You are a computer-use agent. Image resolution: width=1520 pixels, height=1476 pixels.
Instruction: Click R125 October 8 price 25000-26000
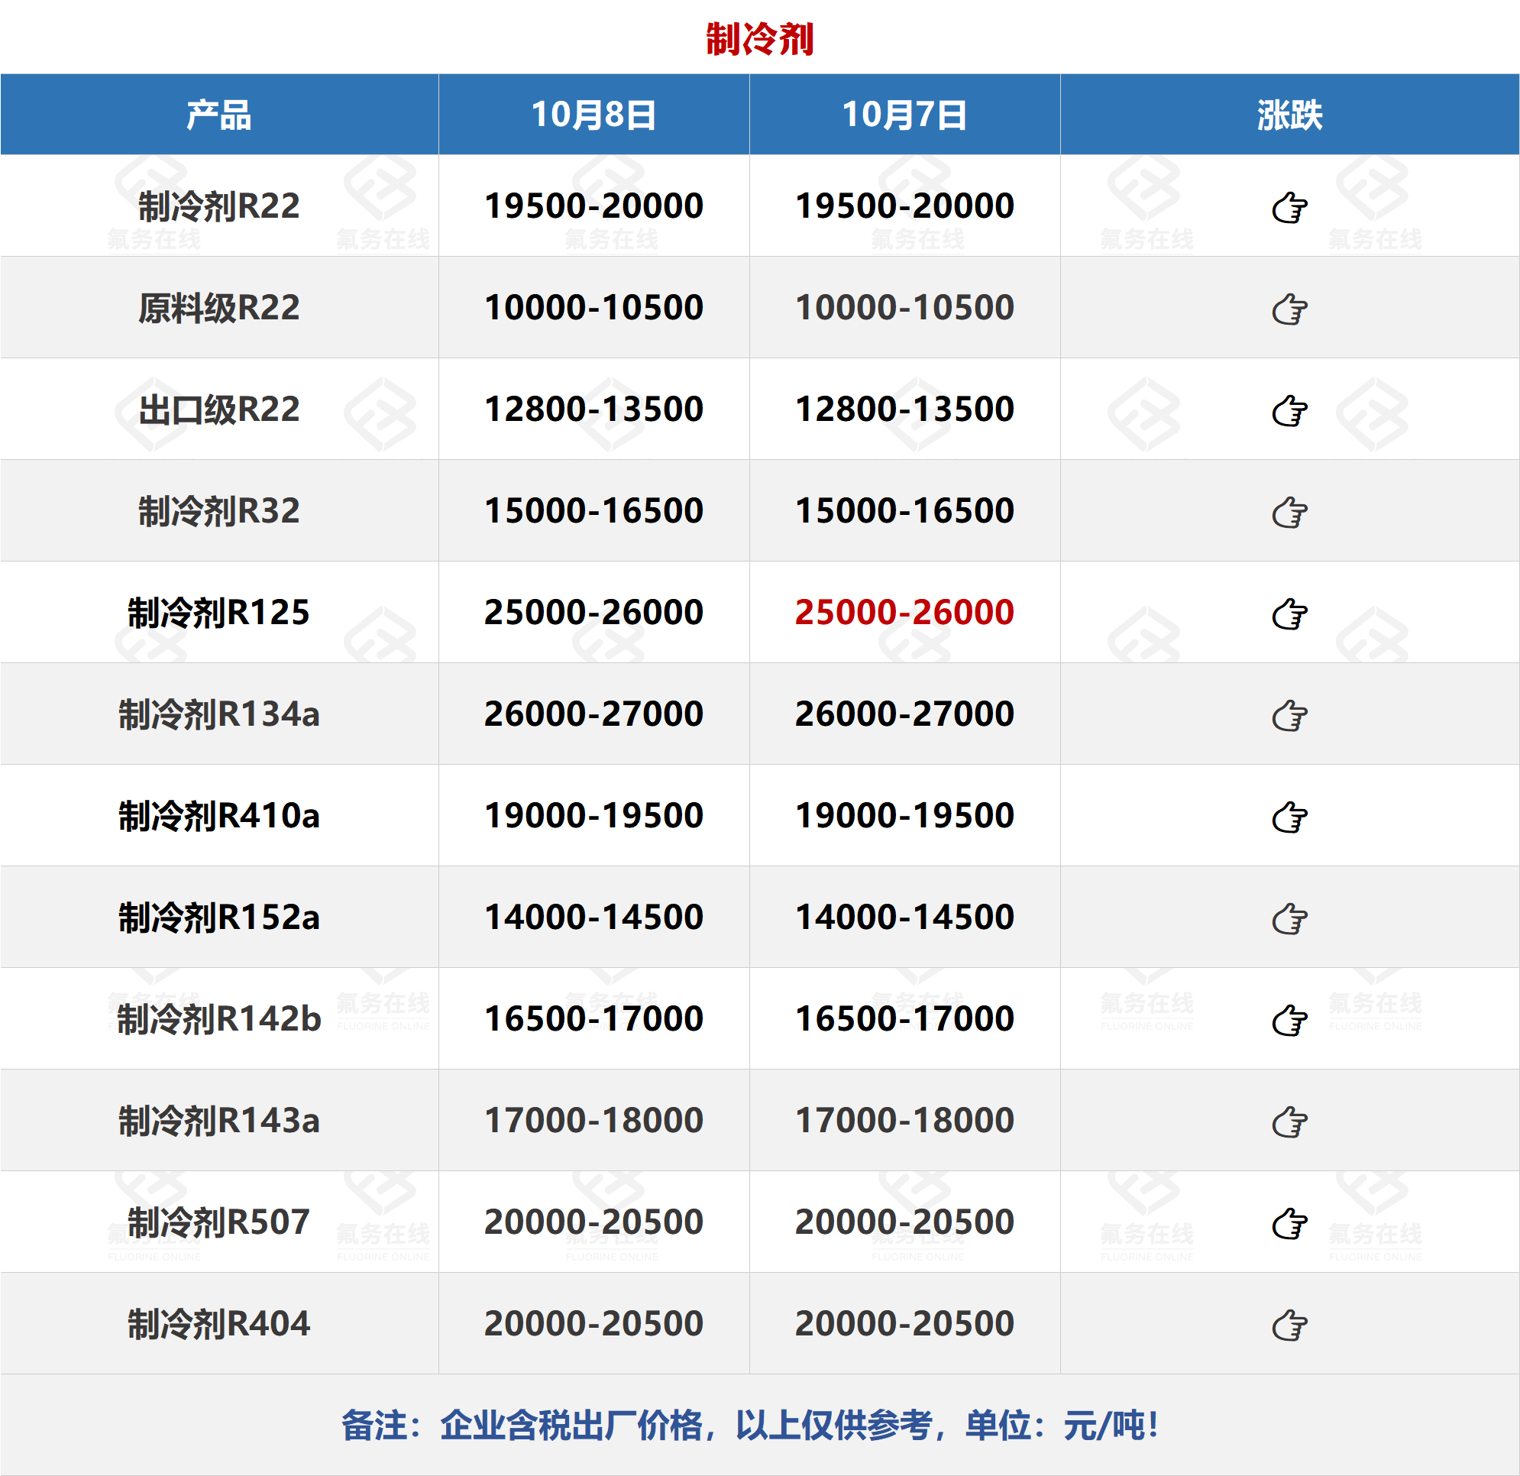coord(594,612)
